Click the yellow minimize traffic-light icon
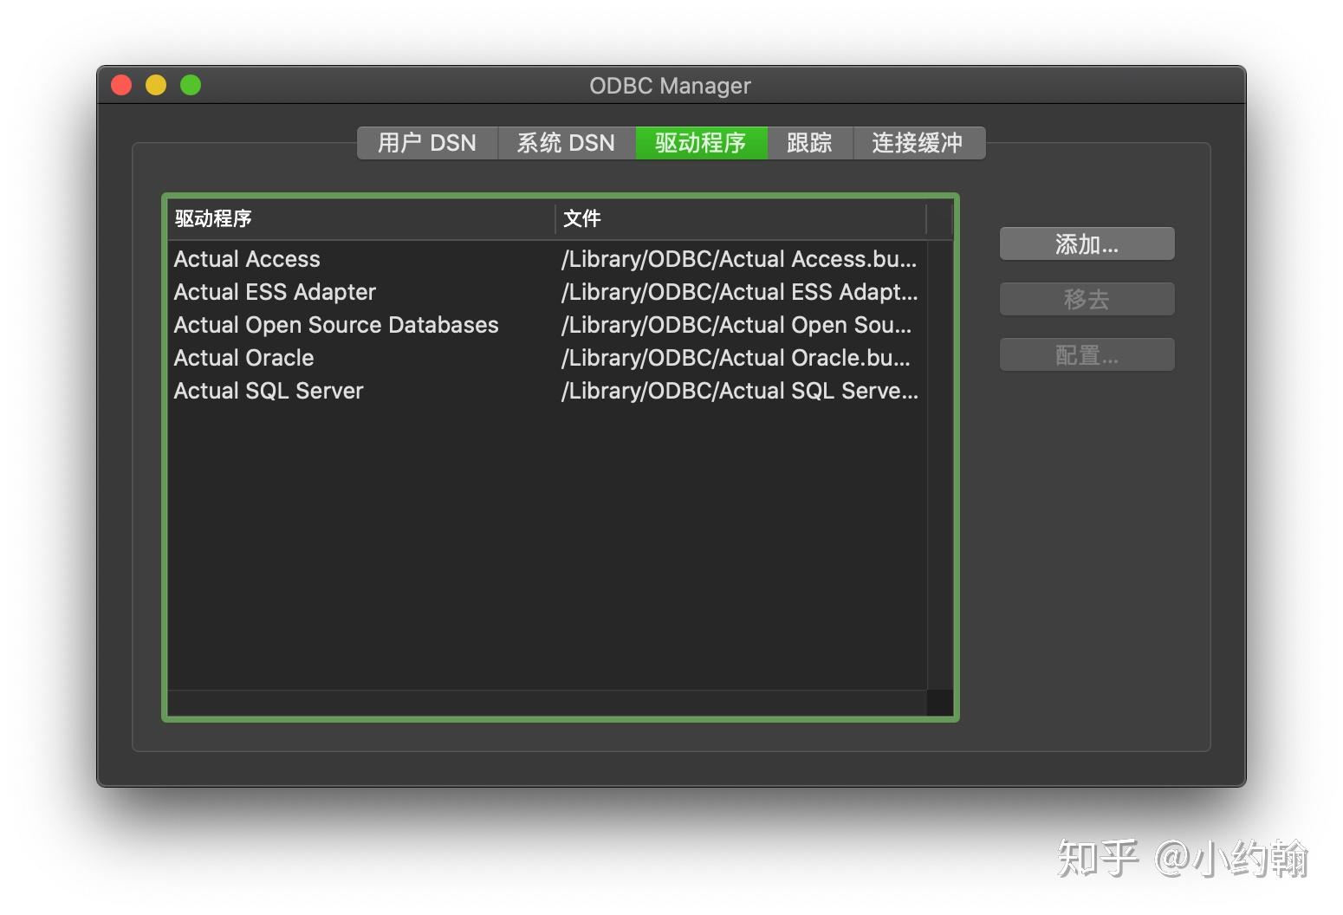 pyautogui.click(x=155, y=84)
